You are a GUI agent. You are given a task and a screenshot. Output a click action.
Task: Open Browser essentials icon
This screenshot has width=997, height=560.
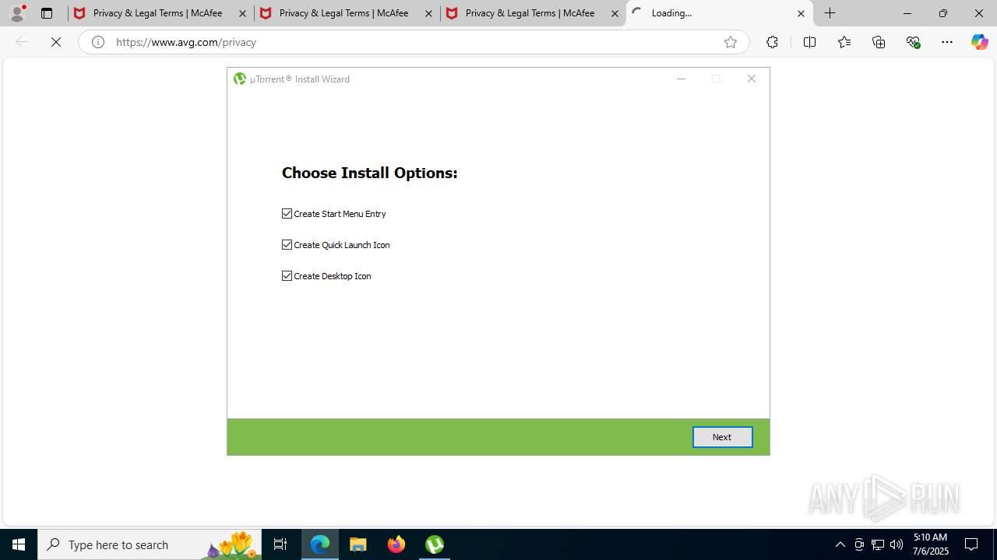coord(914,42)
